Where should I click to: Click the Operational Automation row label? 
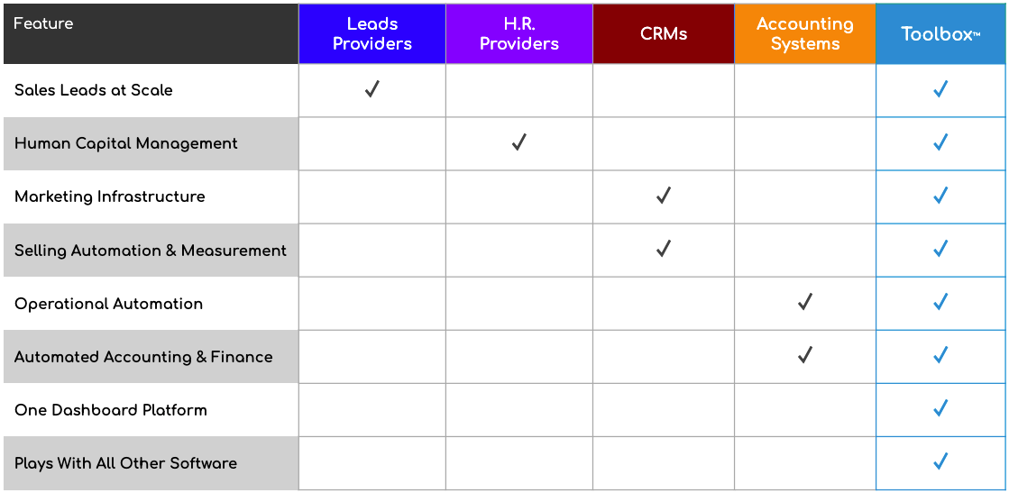(x=109, y=304)
